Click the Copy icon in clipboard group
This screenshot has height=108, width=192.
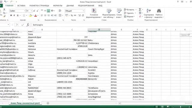coord(4,13)
